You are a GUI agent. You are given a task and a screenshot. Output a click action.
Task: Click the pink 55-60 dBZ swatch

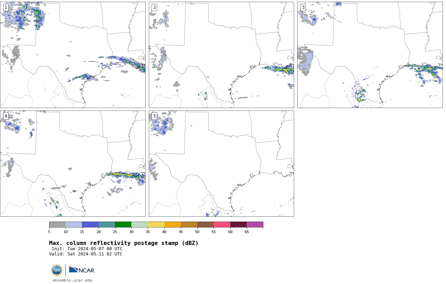(x=222, y=224)
